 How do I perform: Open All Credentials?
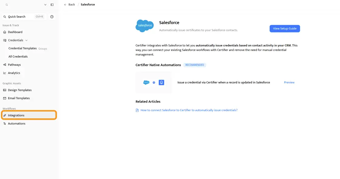(x=18, y=56)
